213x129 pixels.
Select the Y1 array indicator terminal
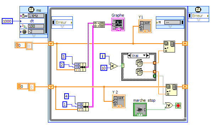pos(145,26)
